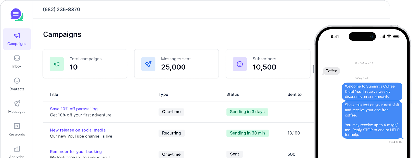This screenshot has width=412, height=158.
Task: Open the Inbox section
Action: (17, 62)
